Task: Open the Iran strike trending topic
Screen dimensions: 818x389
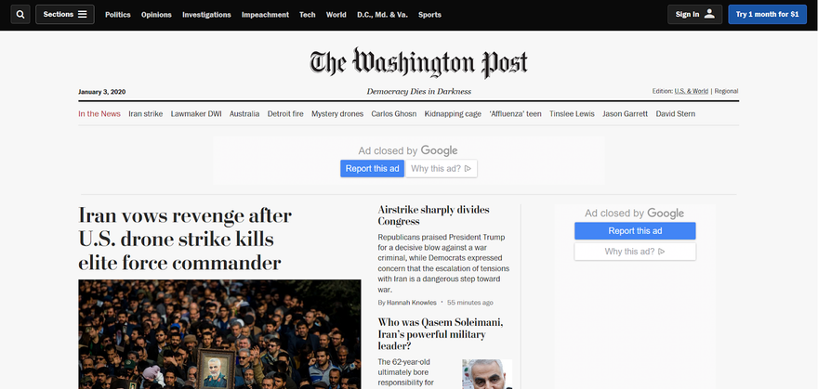Action: (x=146, y=113)
